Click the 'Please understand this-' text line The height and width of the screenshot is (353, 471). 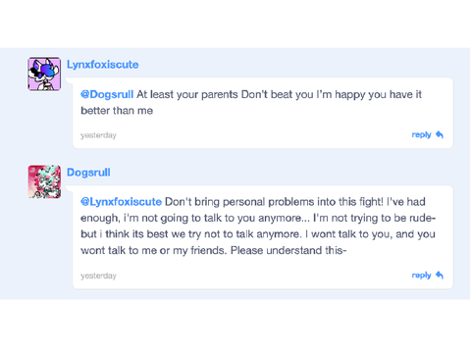(x=288, y=250)
